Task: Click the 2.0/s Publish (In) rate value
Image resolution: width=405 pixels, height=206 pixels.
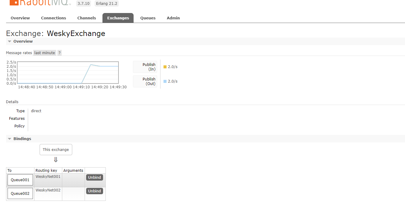Action: point(173,67)
